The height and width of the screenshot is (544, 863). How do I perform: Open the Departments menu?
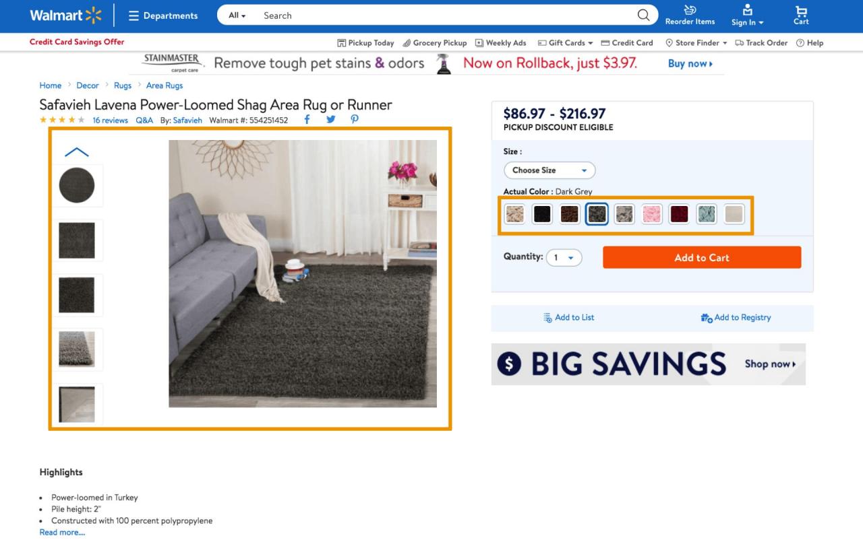coord(163,15)
